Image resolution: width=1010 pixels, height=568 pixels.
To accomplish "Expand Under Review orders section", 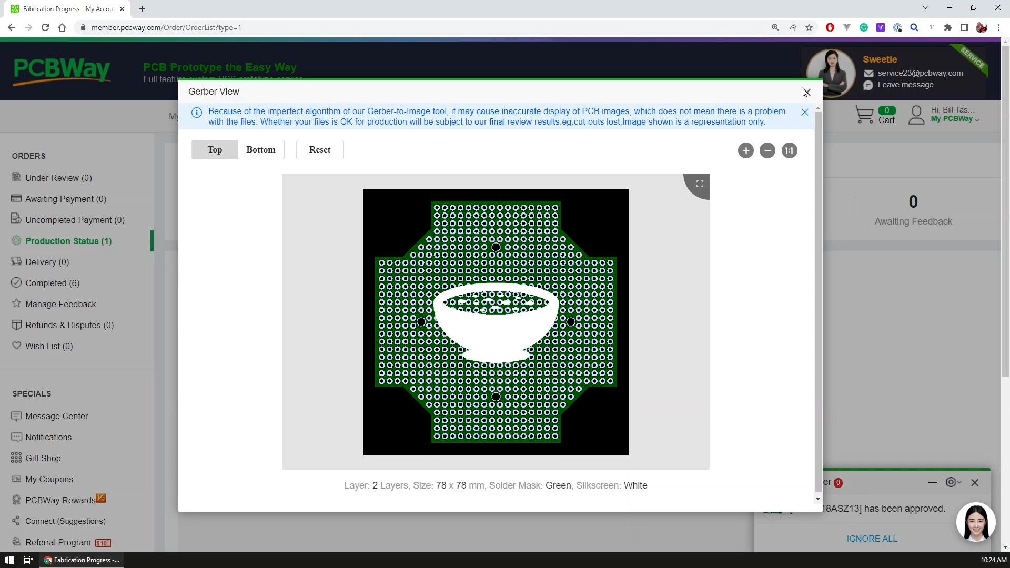I will (59, 178).
